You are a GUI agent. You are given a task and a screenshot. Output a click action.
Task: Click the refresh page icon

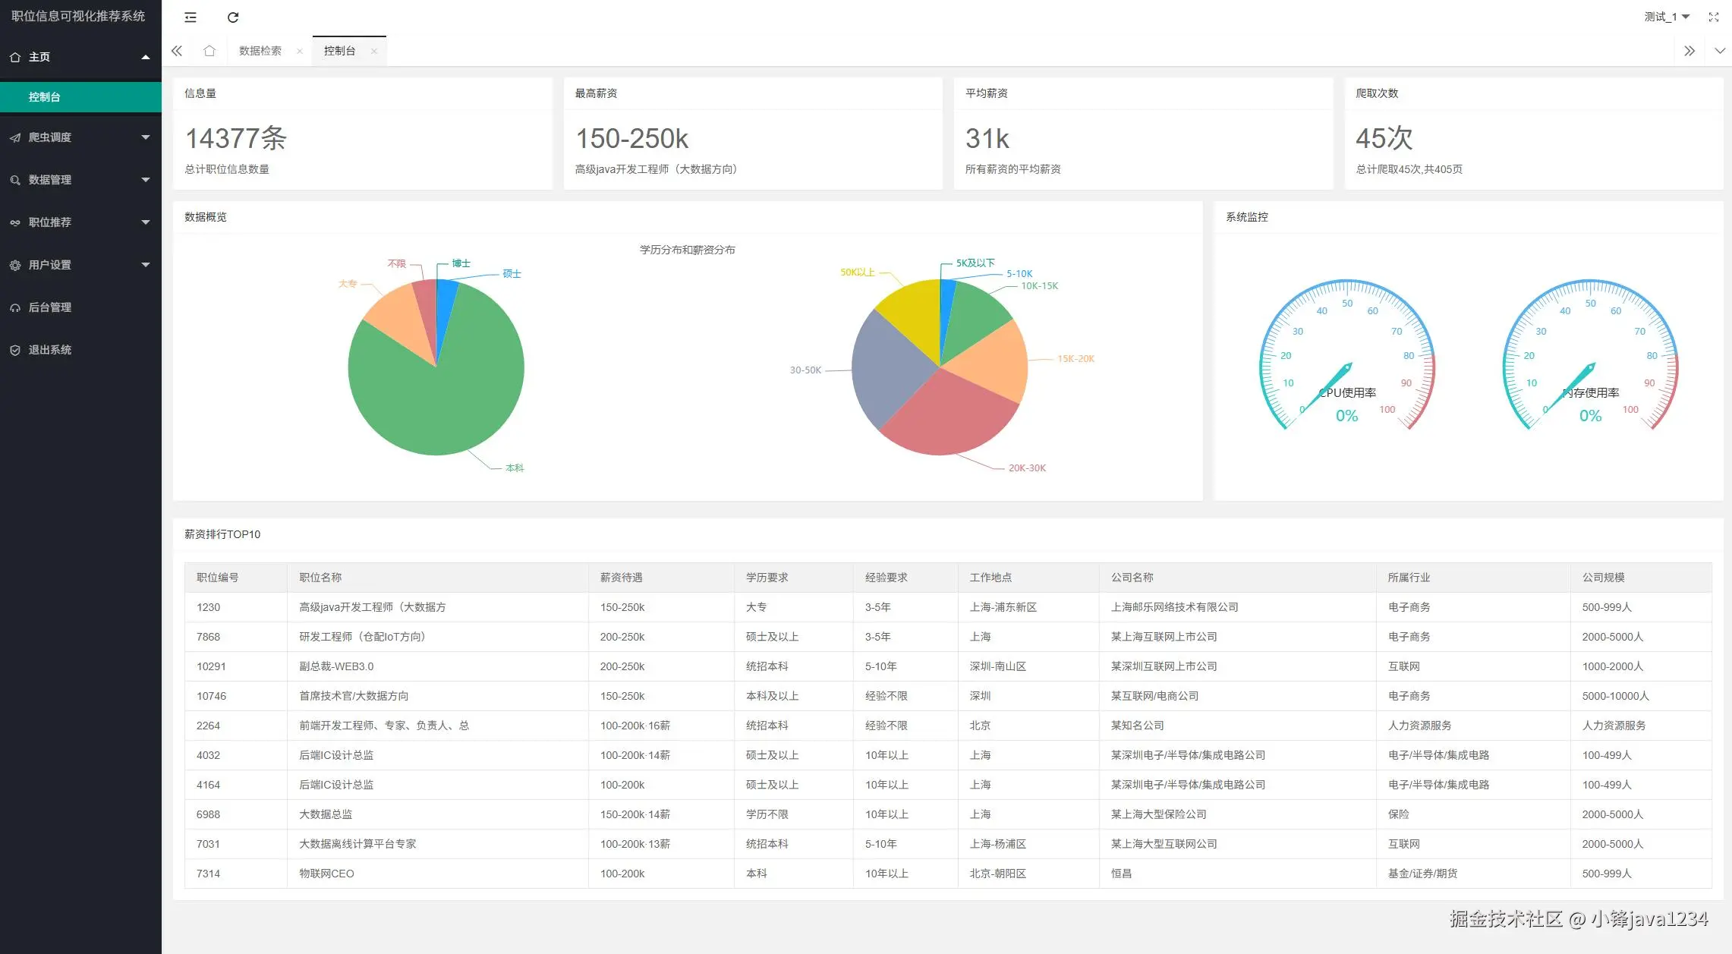(x=233, y=17)
